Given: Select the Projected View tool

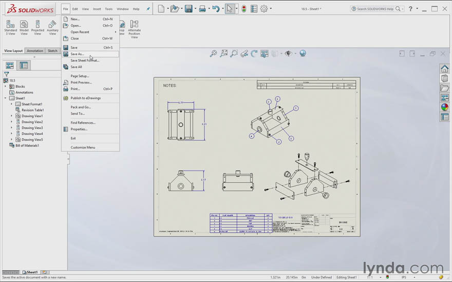Looking at the screenshot, I should (x=37, y=28).
